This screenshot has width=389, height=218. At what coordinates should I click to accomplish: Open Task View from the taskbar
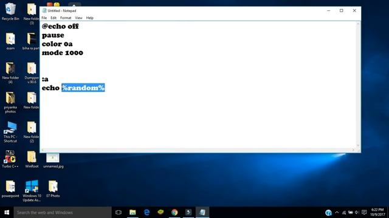click(x=119, y=213)
